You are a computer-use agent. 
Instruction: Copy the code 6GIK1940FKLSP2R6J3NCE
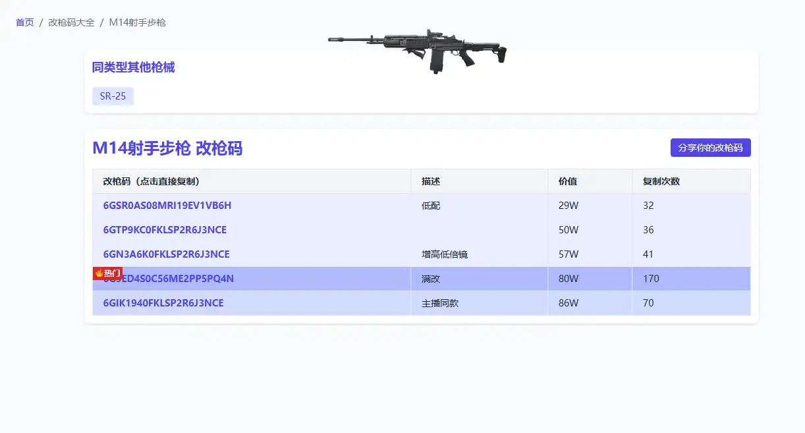coord(163,303)
